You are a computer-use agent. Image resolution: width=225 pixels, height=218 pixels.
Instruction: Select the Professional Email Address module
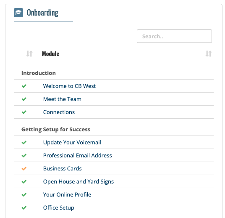pyautogui.click(x=78, y=155)
